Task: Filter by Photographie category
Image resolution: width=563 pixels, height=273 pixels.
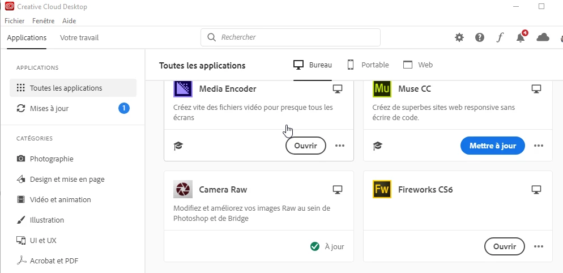Action: (x=45, y=159)
